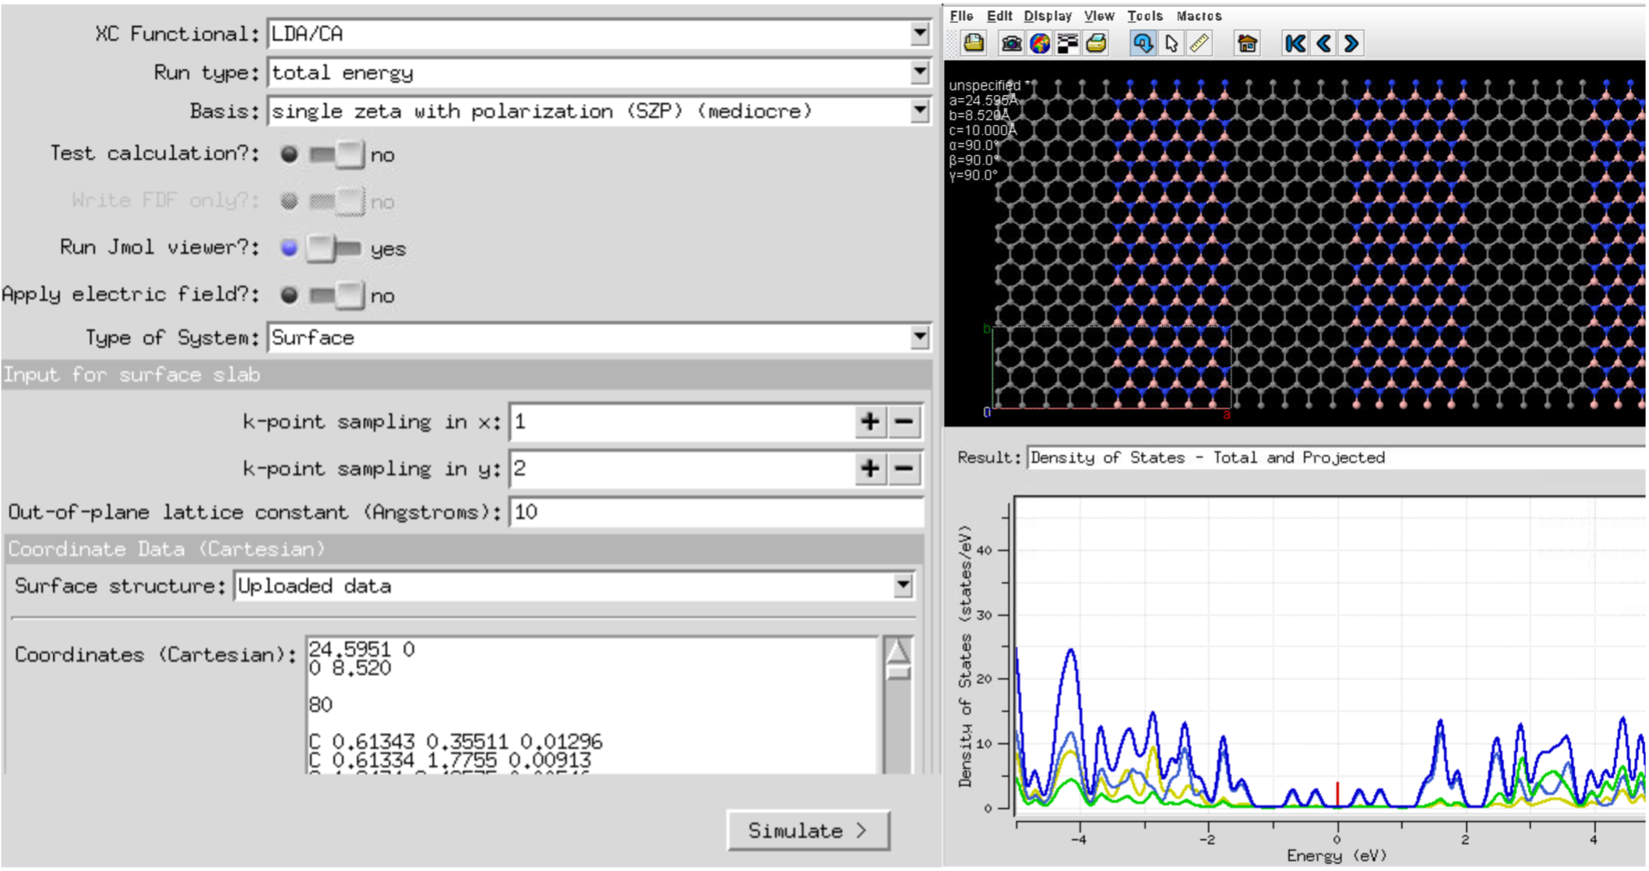Open the Tools menu
This screenshot has height=871, width=1649.
pos(1144,16)
